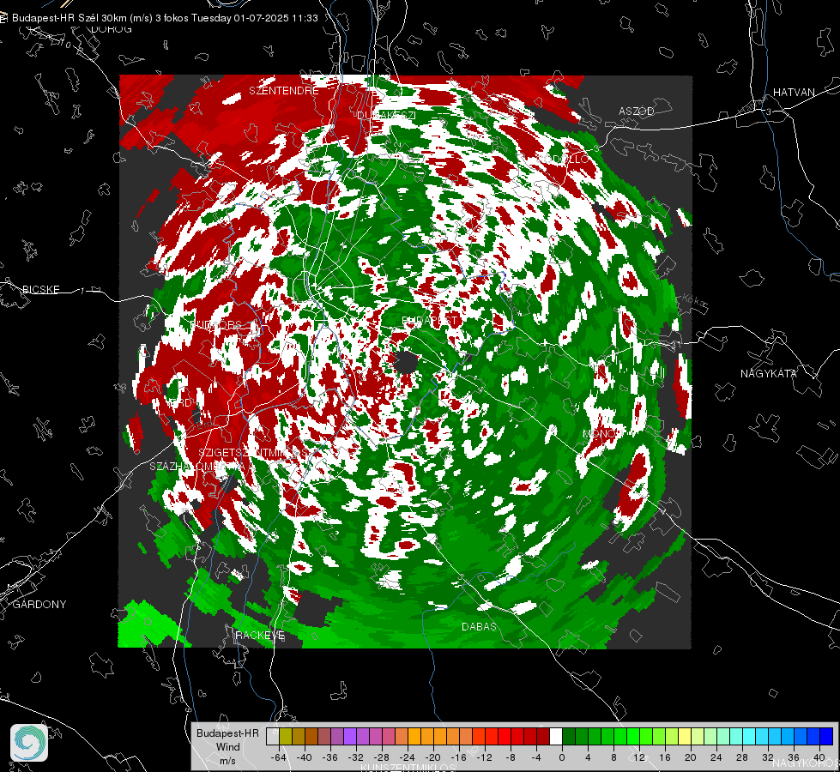Click the dark radar center blind spot
This screenshot has height=772, width=840.
[x=406, y=363]
